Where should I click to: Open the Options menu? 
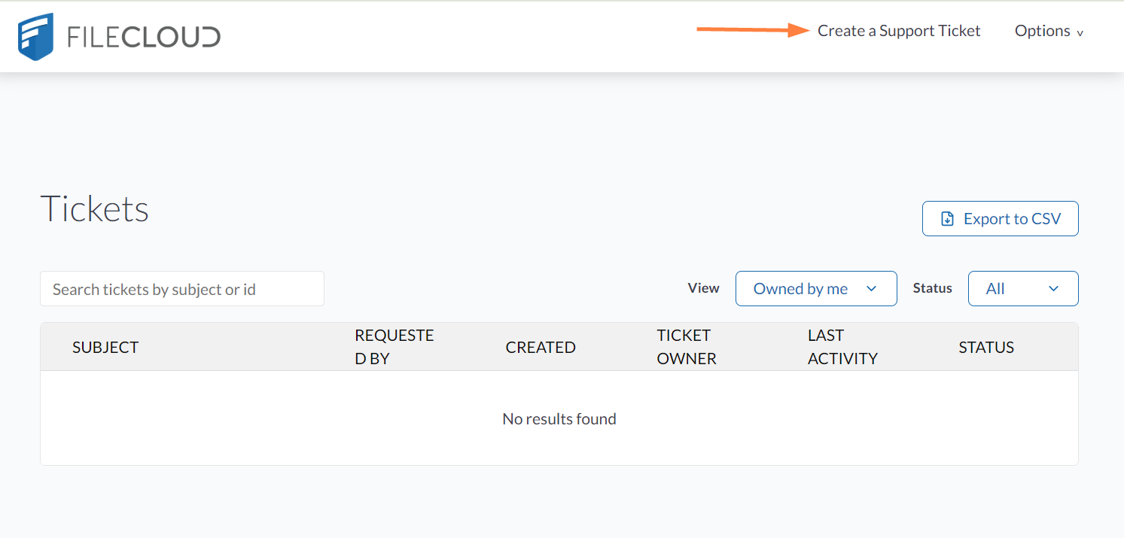1043,31
